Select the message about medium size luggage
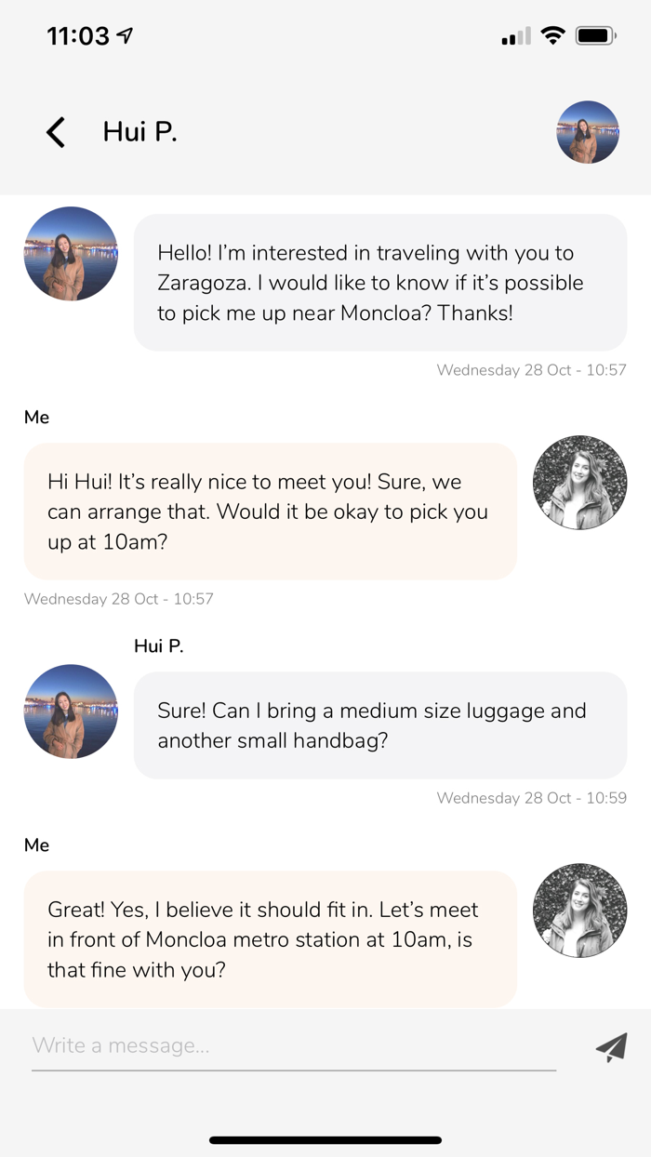Screen dimensions: 651x1157 [382, 725]
